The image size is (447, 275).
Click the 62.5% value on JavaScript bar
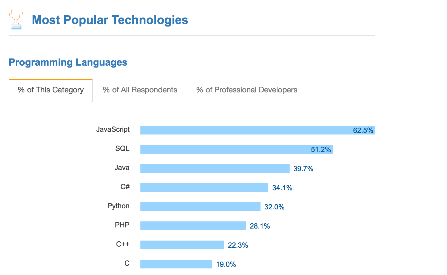[x=363, y=130]
